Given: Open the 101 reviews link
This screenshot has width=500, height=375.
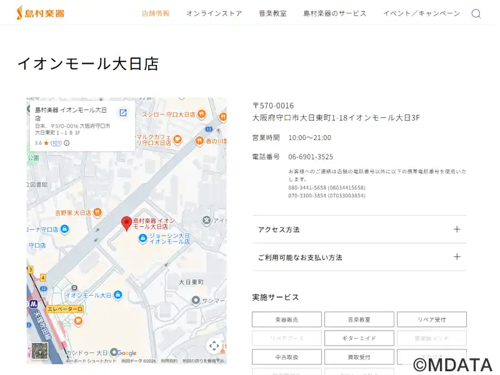Looking at the screenshot, I should (x=56, y=143).
